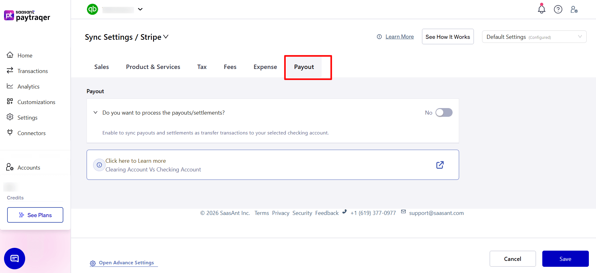
Task: Open Connectors in the sidebar
Action: pos(31,133)
